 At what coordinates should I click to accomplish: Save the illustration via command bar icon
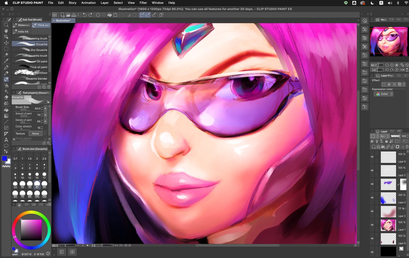pyautogui.click(x=74, y=15)
